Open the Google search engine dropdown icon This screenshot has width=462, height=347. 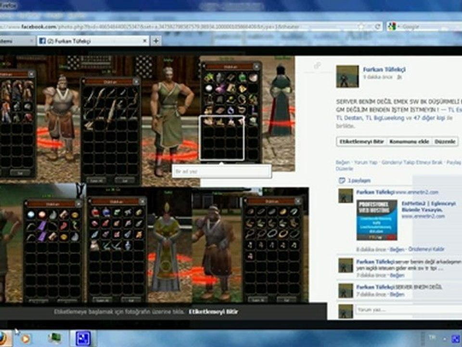[x=392, y=27]
